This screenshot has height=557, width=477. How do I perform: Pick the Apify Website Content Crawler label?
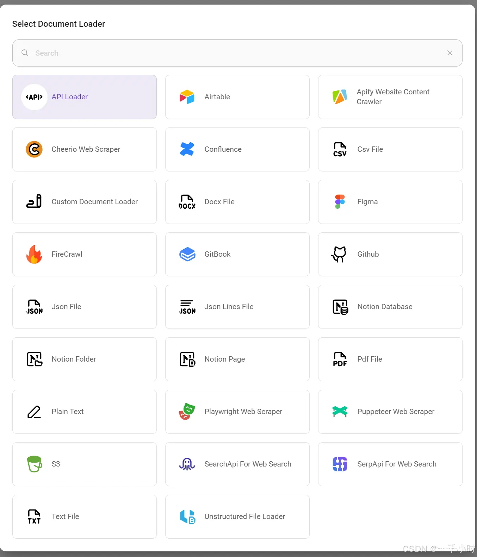point(393,97)
